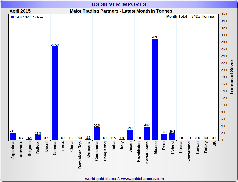Screen dimensions: 238x182
Task: Click the blue SITC 971 legend swatch
Action: (12, 17)
